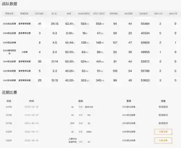Select the 4/5 win-loss record
181x148 pixels.
pyautogui.click(x=55, y=43)
